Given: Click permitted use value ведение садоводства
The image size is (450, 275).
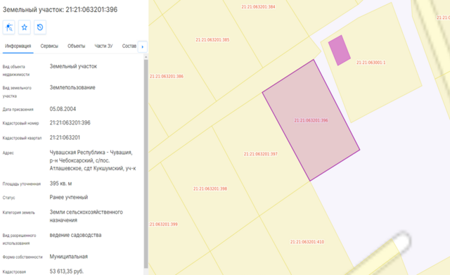Looking at the screenshot, I should coord(75,235).
